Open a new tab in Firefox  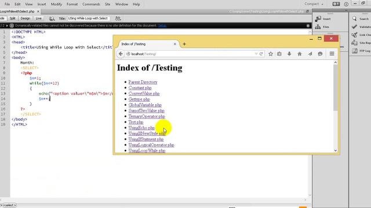pos(184,44)
